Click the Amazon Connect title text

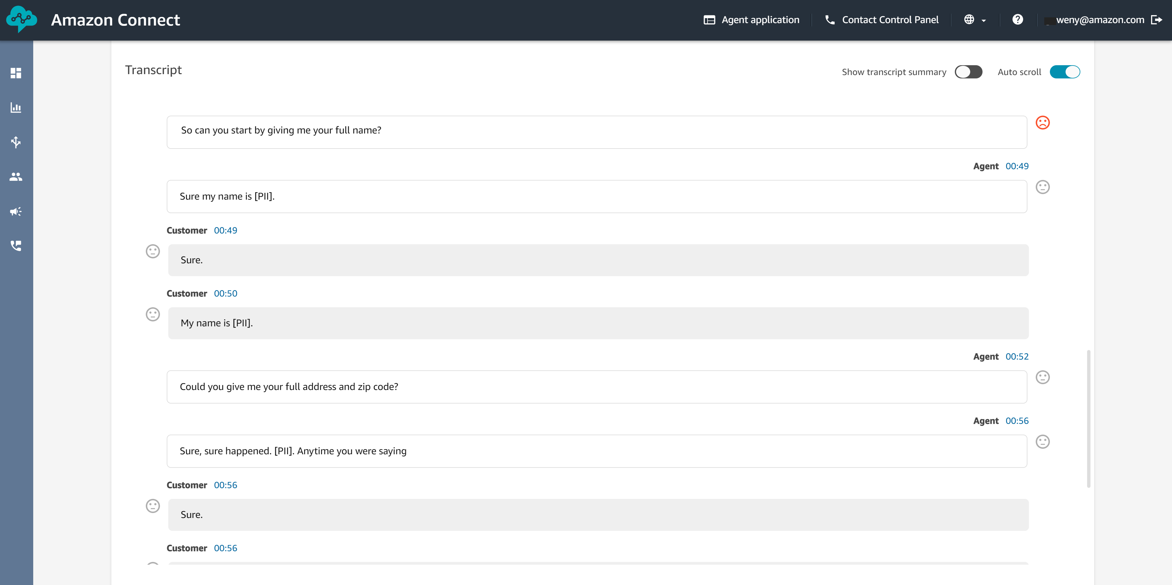point(116,20)
